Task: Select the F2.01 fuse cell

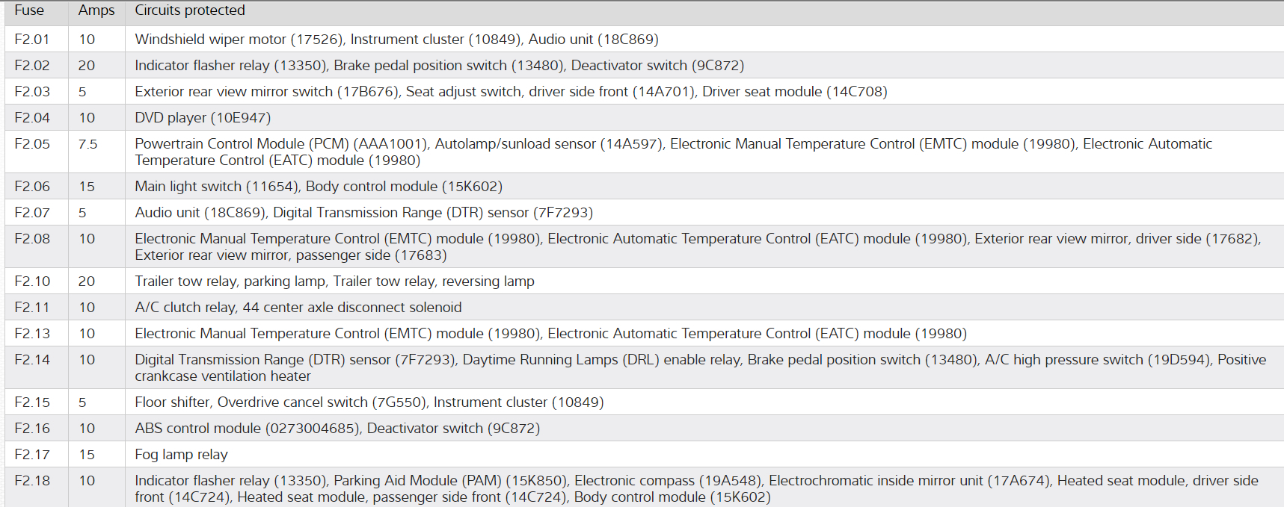Action: coord(32,40)
